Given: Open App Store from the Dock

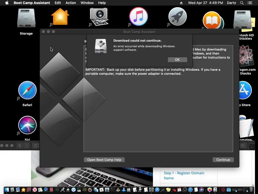Looking at the screenshot, I should click(157, 190).
